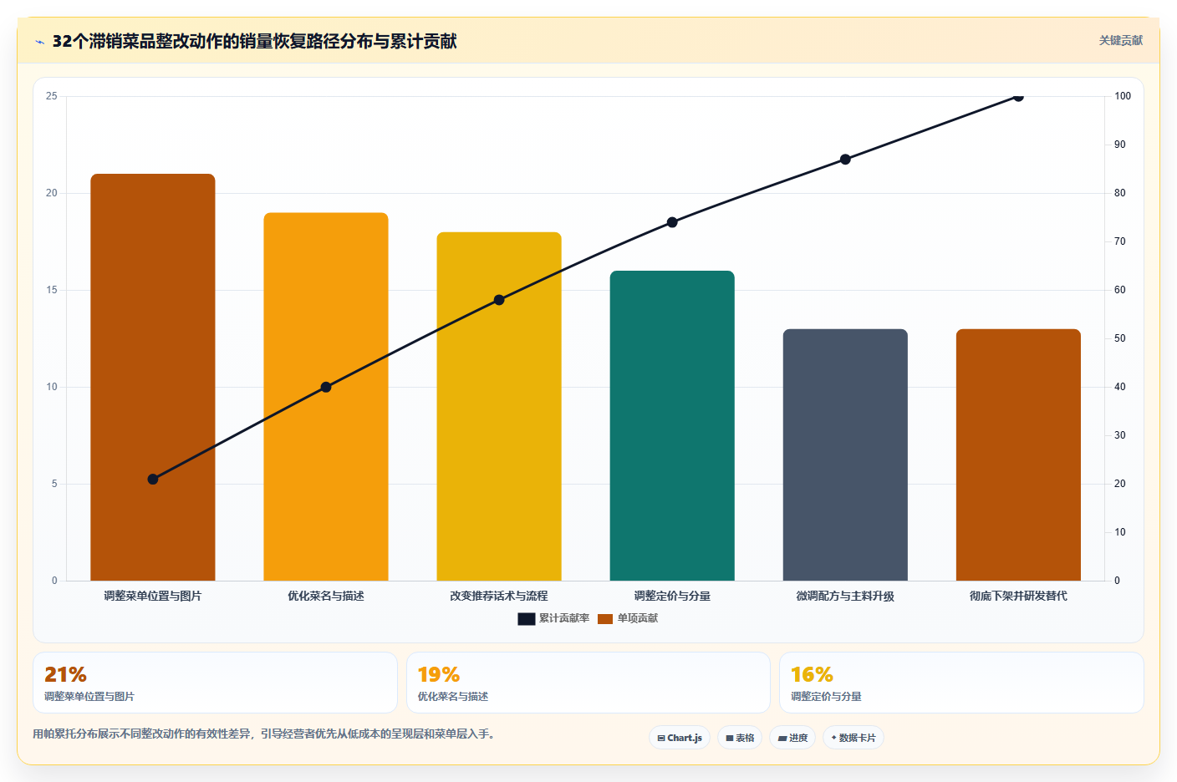
Task: Click the 彻底下架并研发替代 bar
Action: [1018, 454]
